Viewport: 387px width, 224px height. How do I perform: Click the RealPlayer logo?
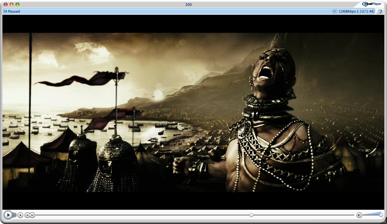point(372,4)
